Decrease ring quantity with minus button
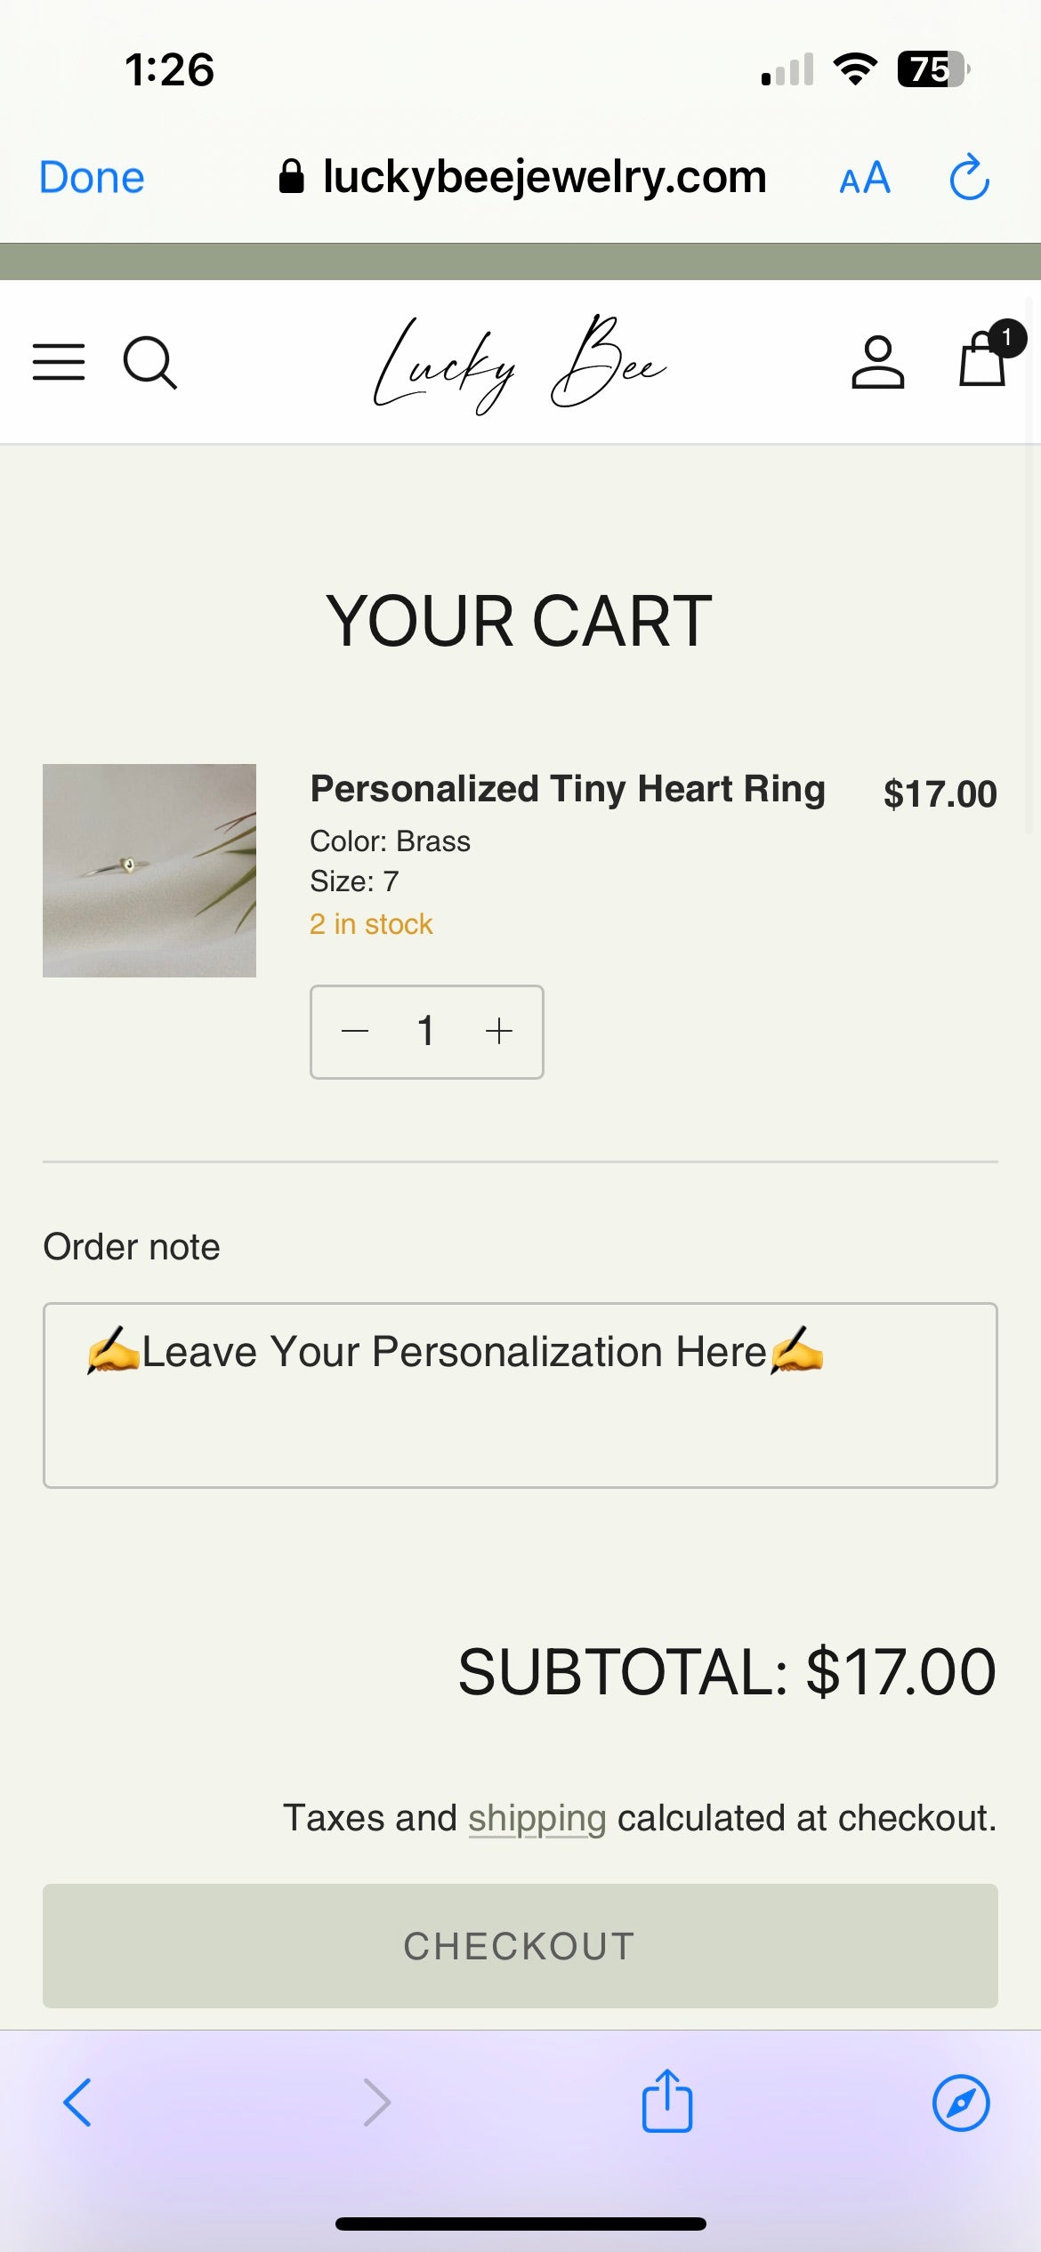This screenshot has width=1041, height=2252. pos(355,1032)
